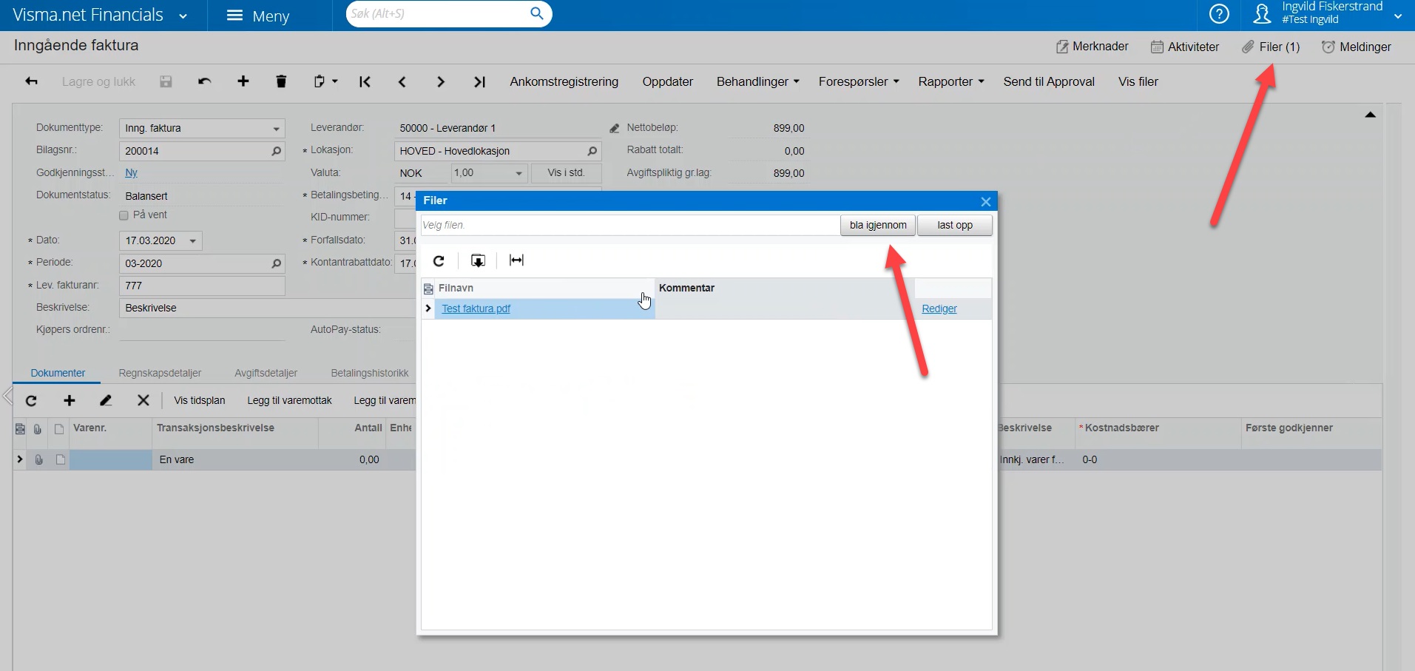Click the save disk icon

166,81
